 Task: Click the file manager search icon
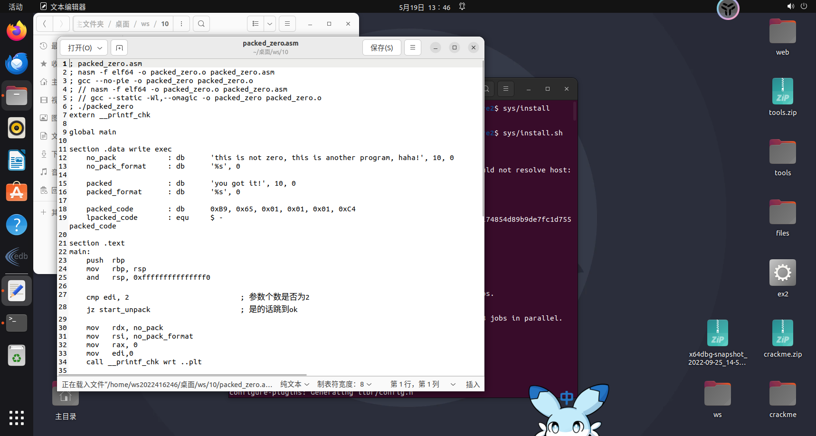[x=201, y=24]
